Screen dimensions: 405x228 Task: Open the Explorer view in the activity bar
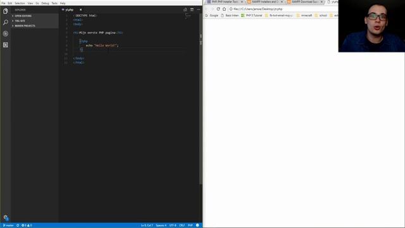point(6,11)
